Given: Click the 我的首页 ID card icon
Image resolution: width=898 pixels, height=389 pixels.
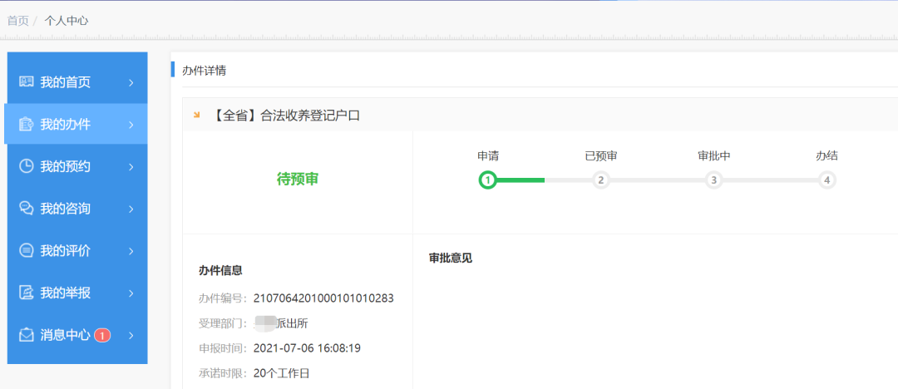Looking at the screenshot, I should point(27,82).
